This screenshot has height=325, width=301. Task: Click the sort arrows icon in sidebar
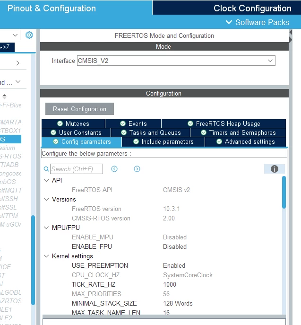(4, 97)
